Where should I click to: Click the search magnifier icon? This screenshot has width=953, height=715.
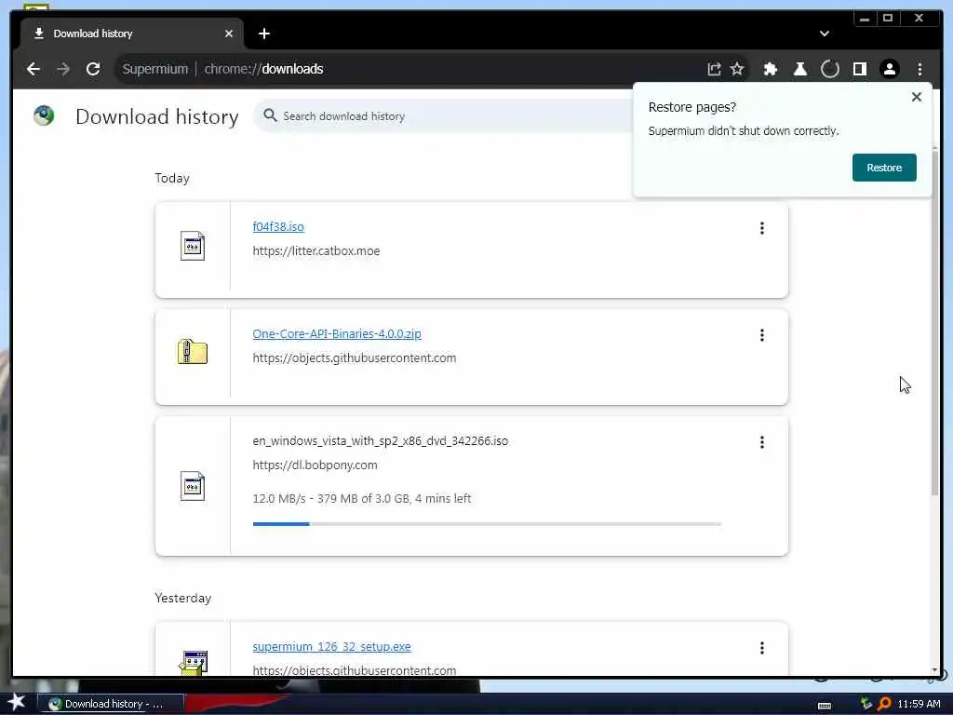[x=270, y=115]
